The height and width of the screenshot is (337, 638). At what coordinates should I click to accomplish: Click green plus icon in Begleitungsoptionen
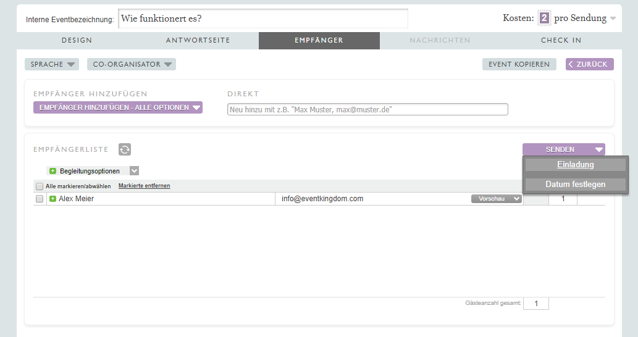point(52,171)
